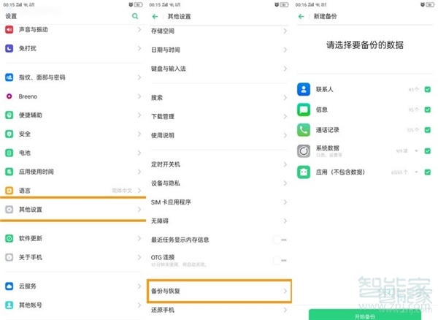
Task: Tap chevron on 存储空间 row
Action: click(285, 31)
